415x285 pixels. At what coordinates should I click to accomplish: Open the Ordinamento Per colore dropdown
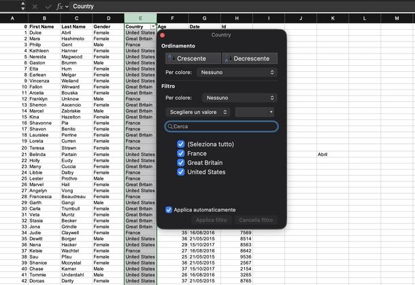(x=237, y=73)
